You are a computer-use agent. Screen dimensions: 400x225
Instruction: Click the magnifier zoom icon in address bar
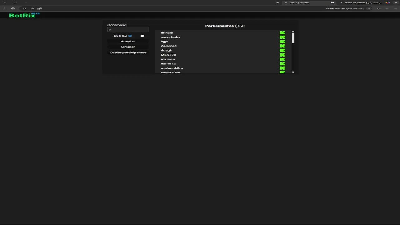coord(32,8)
